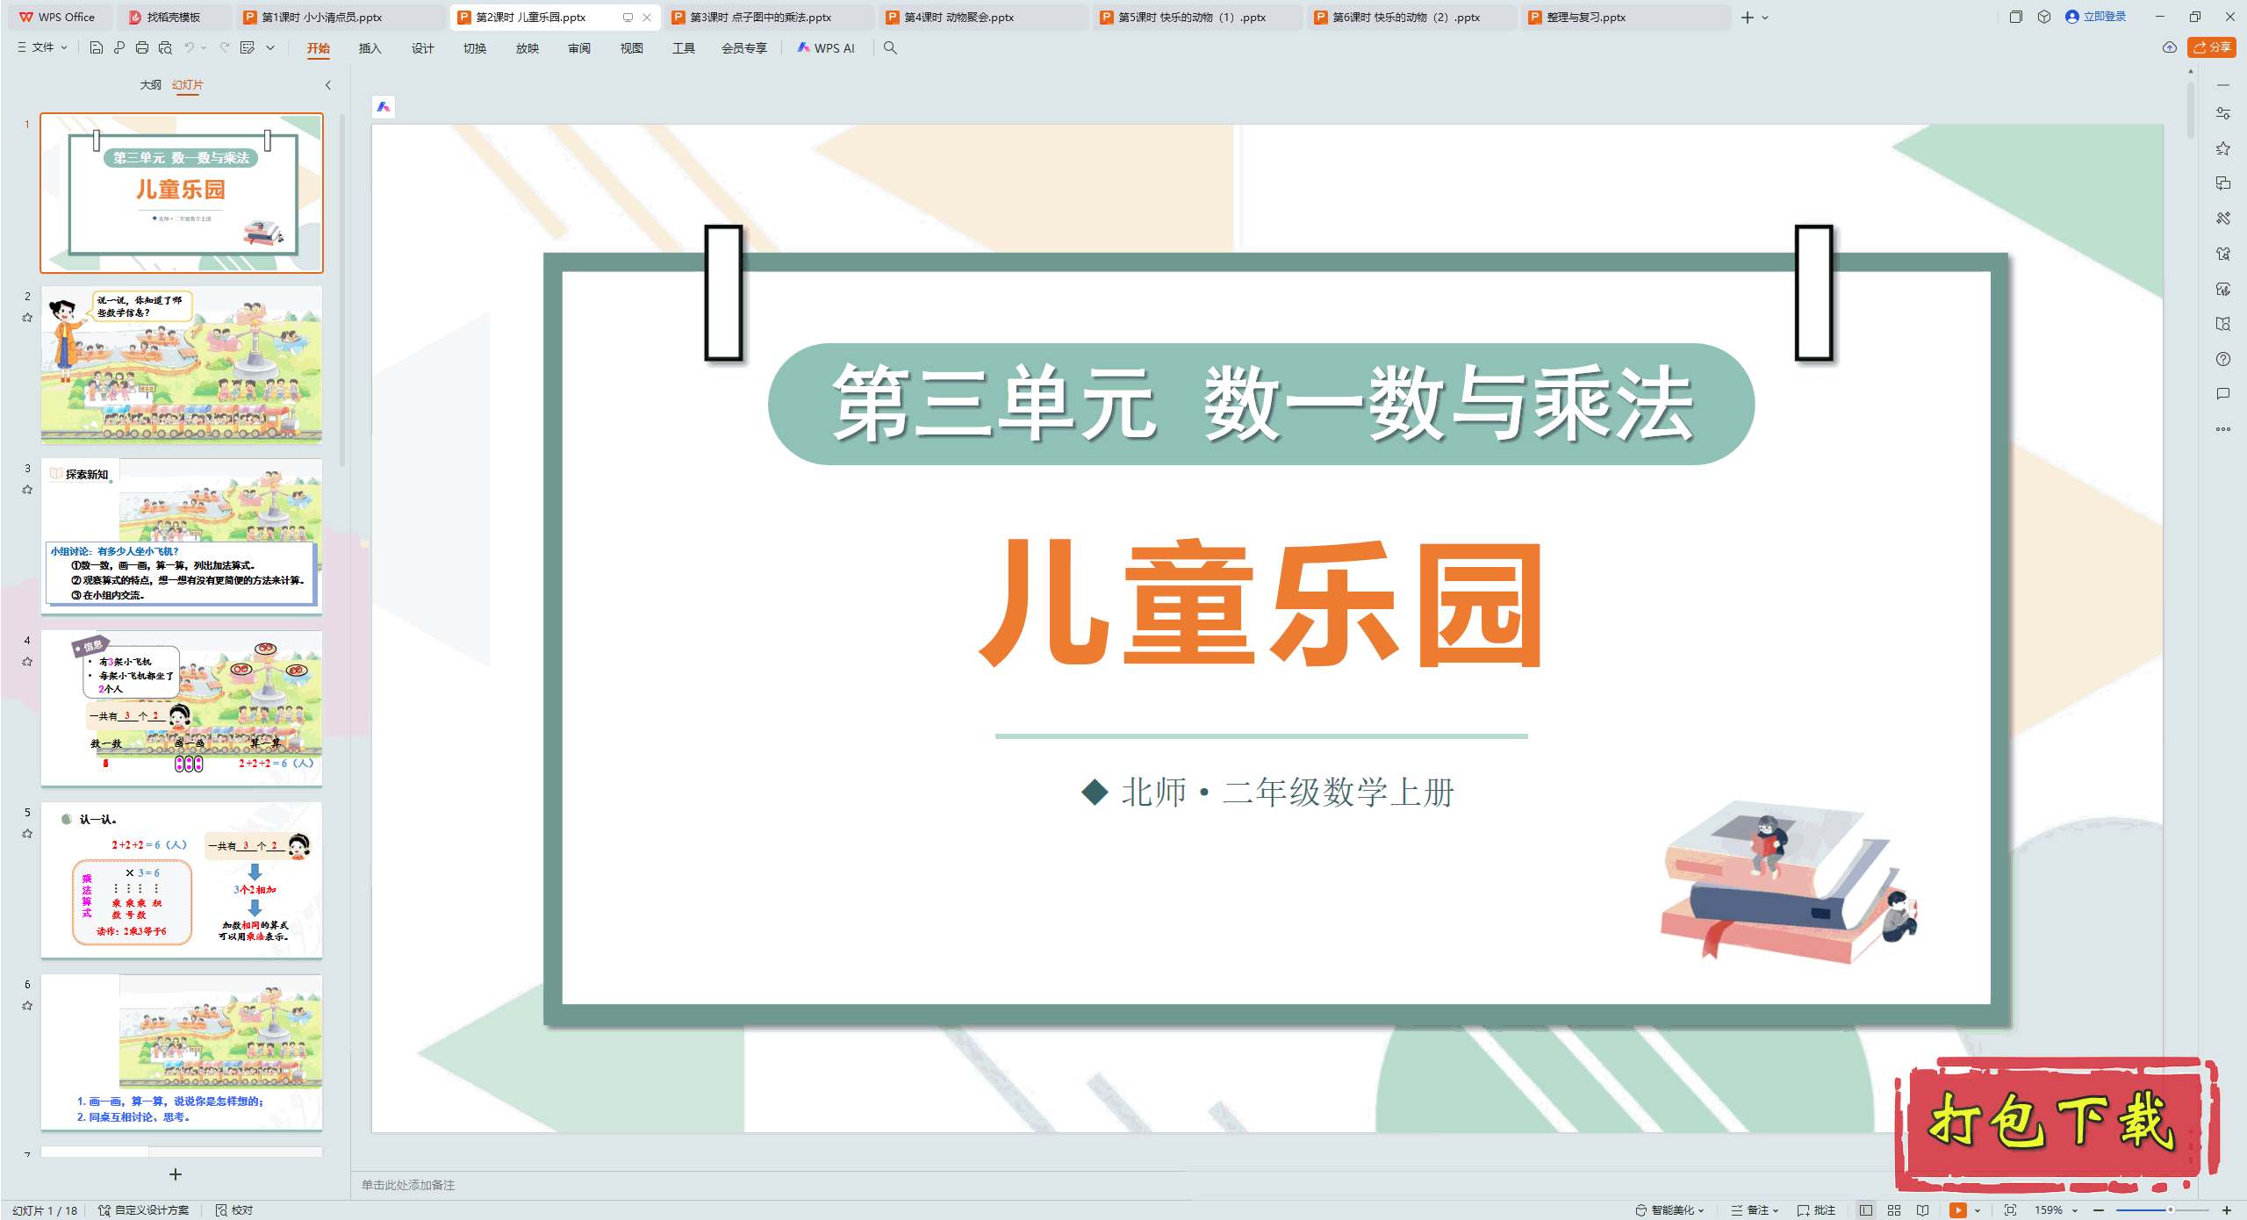Click the Print icon
The image size is (2247, 1220).
coord(142,47)
